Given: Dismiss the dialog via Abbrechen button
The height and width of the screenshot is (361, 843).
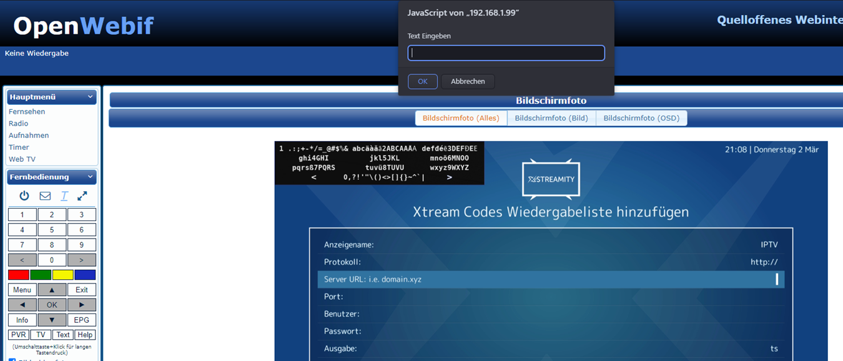Looking at the screenshot, I should point(468,81).
